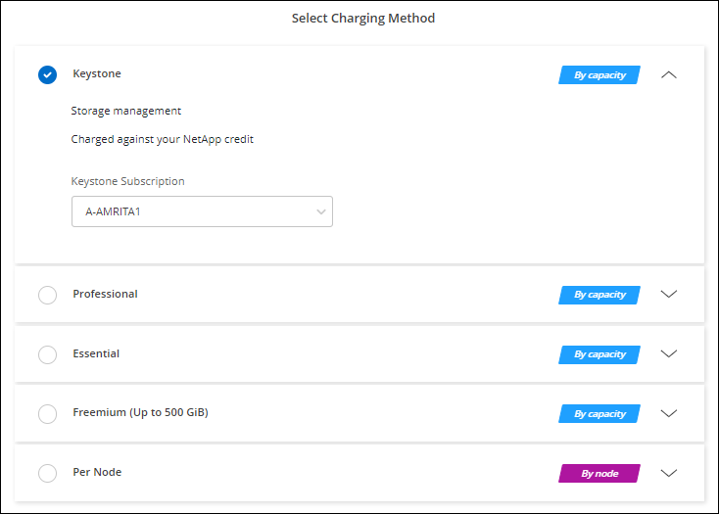This screenshot has height=514, width=719.
Task: Choose the Essential radio button
Action: tap(47, 354)
